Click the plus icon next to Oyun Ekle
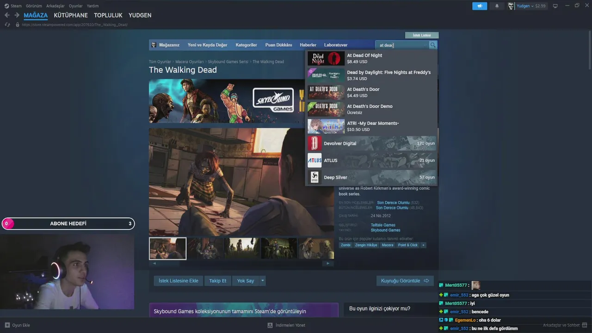The height and width of the screenshot is (333, 592). (x=7, y=325)
